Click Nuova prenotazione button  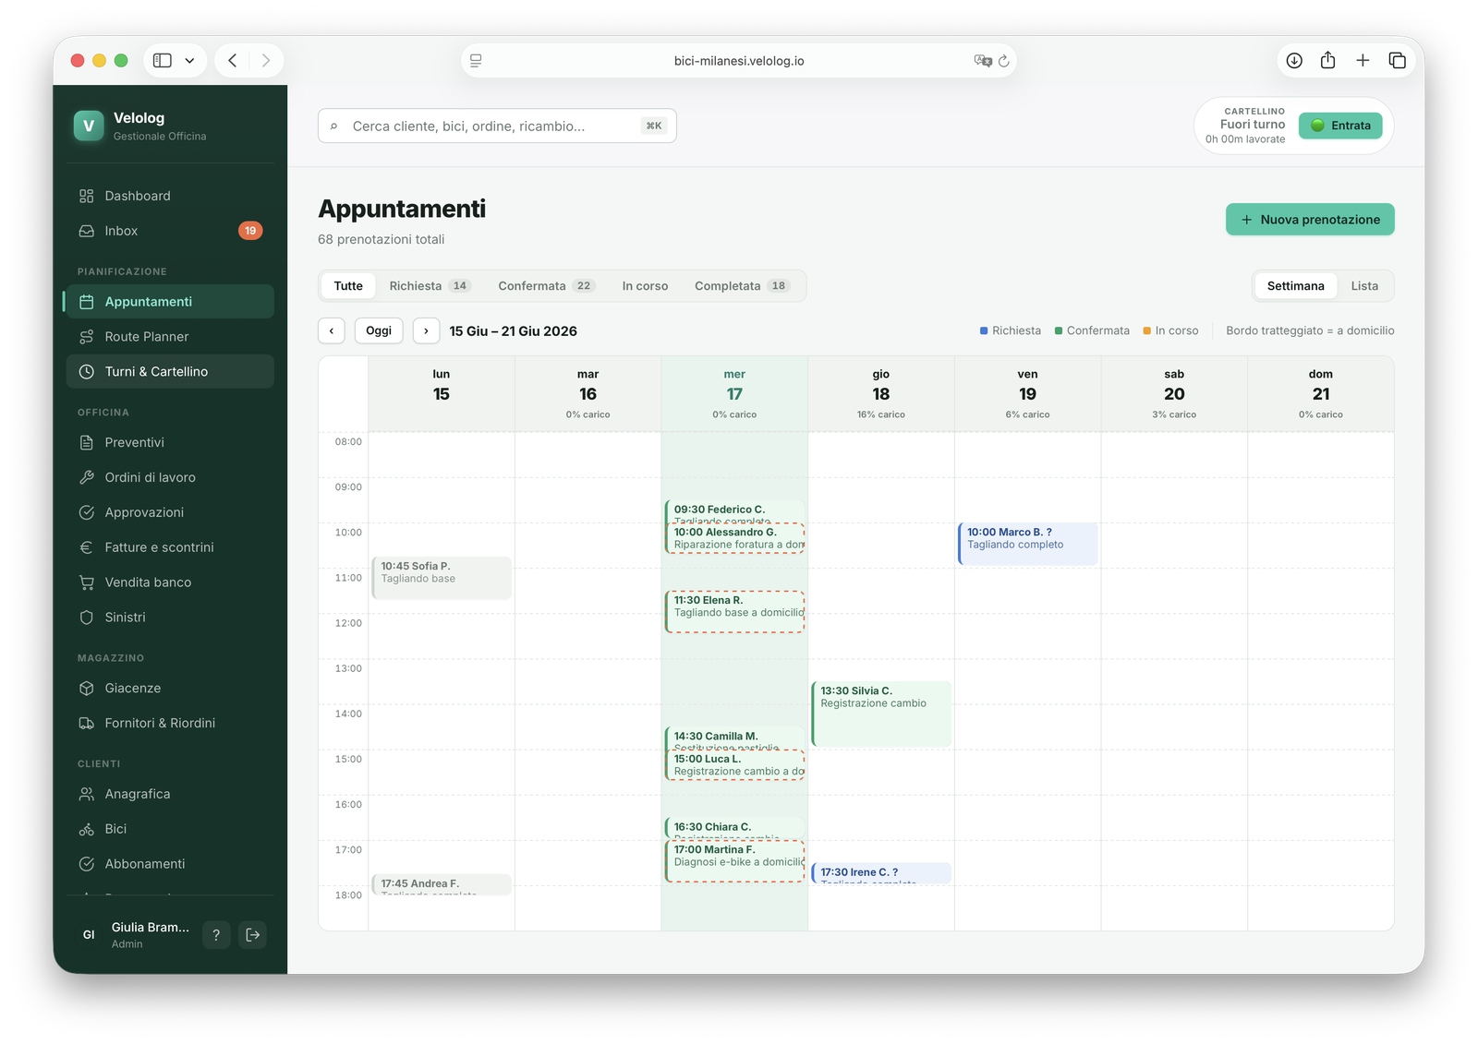tap(1310, 220)
